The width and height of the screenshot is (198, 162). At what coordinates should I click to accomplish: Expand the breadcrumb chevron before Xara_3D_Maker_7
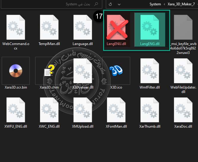(164, 4)
